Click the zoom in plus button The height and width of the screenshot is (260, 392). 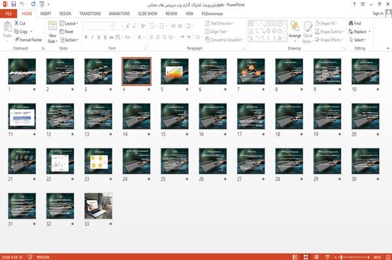(368, 257)
